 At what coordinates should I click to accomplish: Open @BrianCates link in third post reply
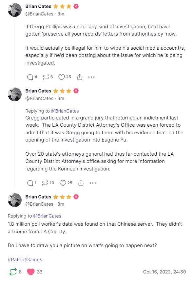(47, 216)
